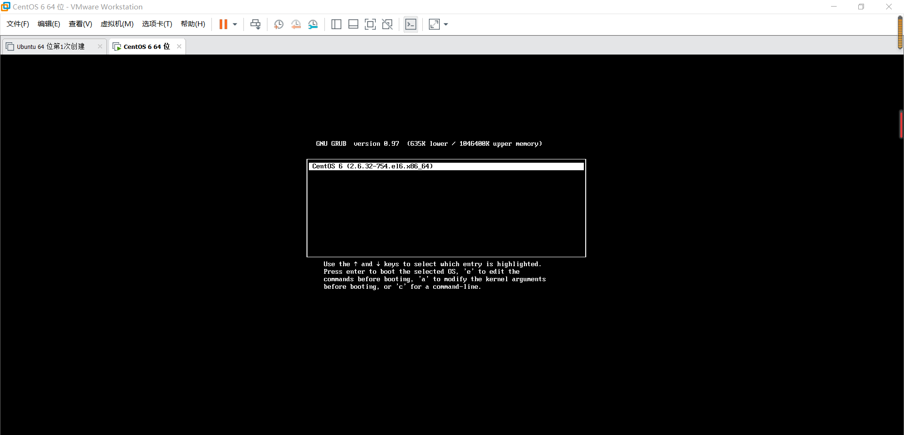This screenshot has height=435, width=904.
Task: Close the Ubuntu 64 位 tab
Action: click(100, 46)
